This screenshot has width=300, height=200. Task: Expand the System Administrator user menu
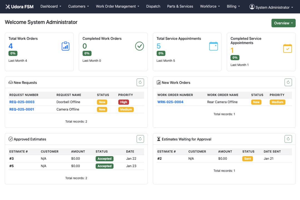[x=271, y=7]
